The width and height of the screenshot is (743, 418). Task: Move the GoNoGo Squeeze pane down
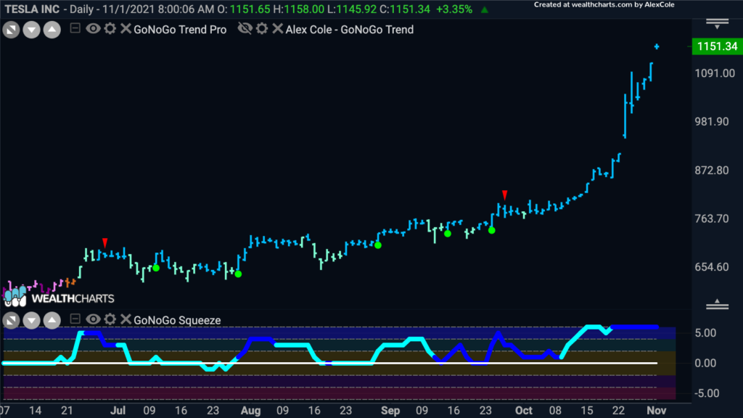pyautogui.click(x=31, y=320)
